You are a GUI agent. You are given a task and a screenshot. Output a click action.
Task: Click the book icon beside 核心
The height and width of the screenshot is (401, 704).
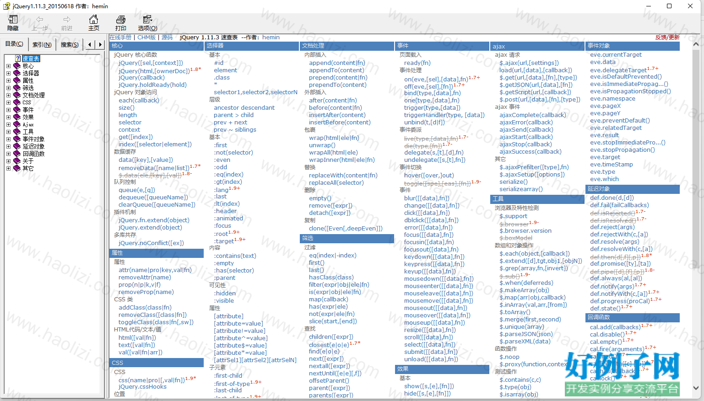point(17,66)
